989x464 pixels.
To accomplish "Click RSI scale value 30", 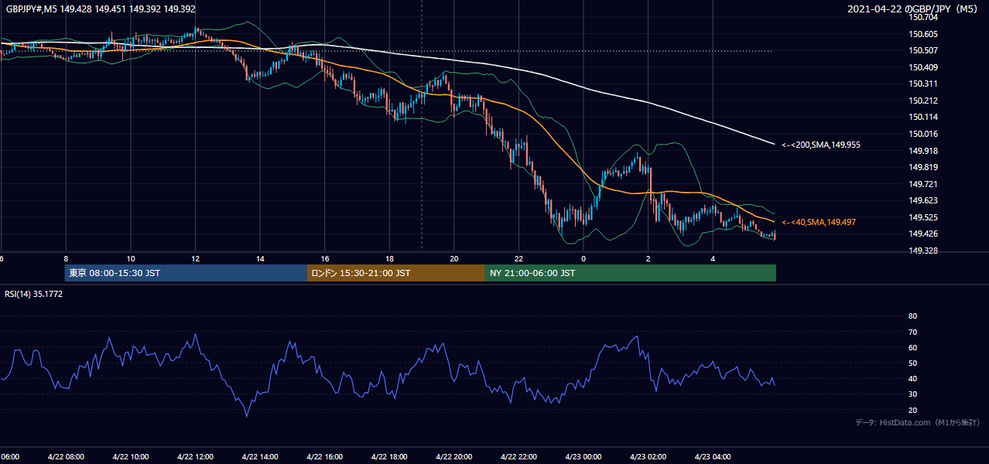I will coord(912,394).
